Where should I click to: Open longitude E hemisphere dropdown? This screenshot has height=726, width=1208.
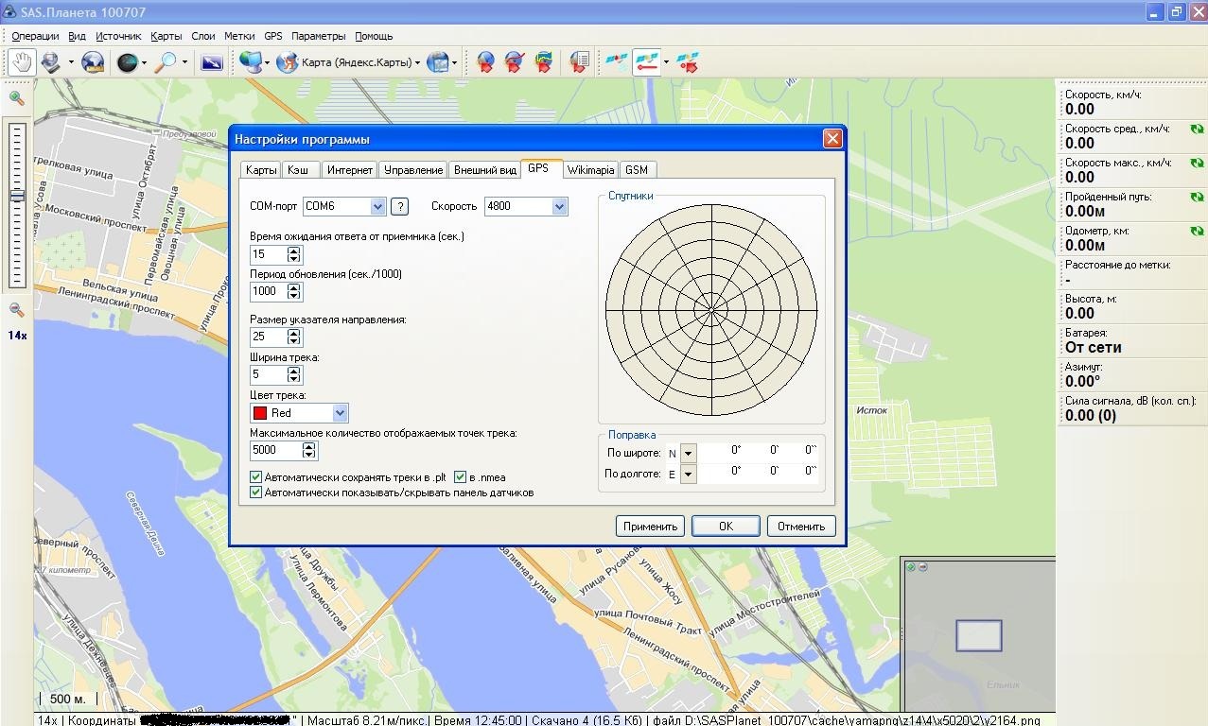689,475
